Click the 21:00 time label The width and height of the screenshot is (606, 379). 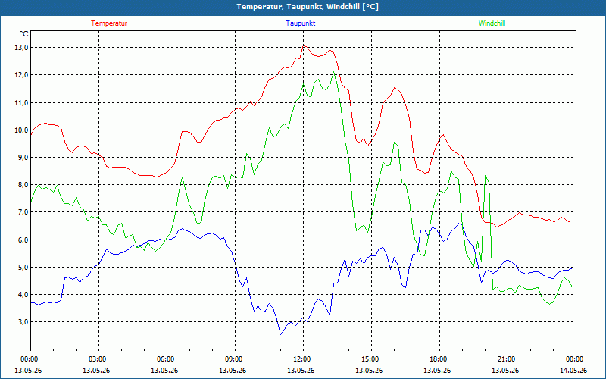(x=508, y=359)
